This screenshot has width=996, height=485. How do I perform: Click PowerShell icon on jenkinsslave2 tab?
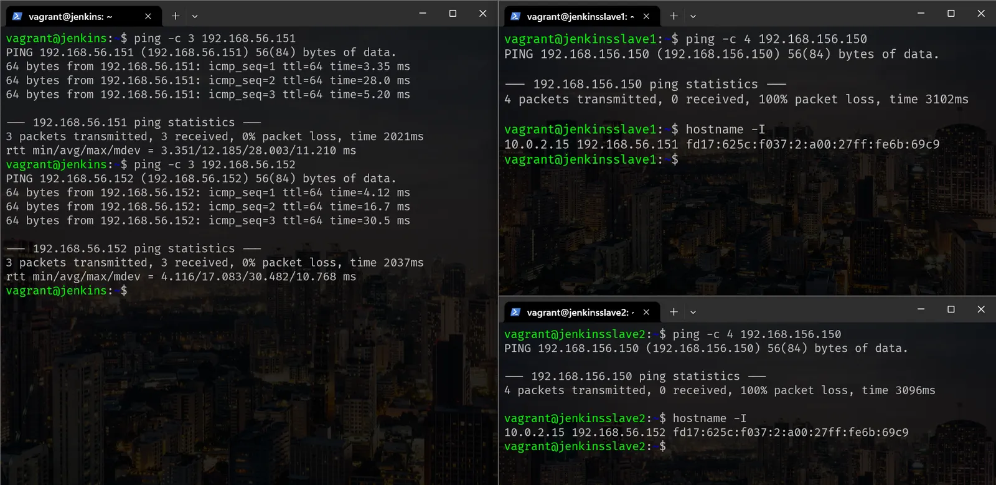515,312
